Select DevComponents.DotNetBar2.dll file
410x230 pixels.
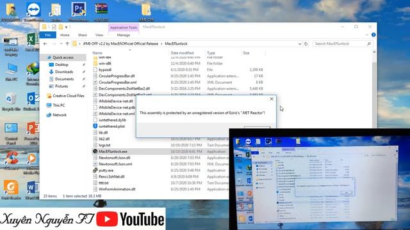124,88
